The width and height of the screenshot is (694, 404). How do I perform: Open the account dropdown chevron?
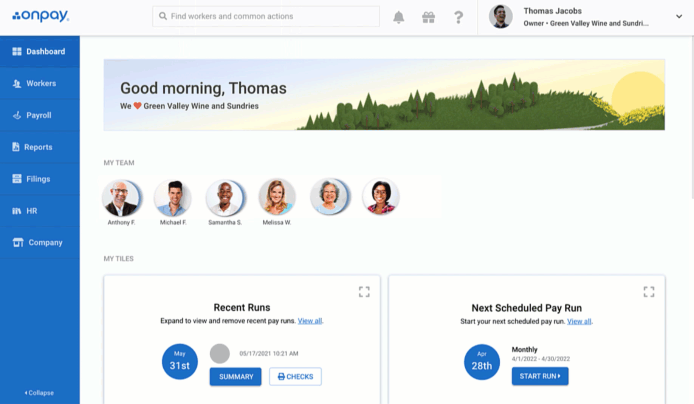coord(679,17)
